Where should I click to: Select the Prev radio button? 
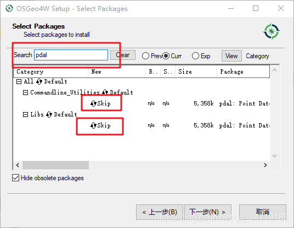click(x=145, y=56)
